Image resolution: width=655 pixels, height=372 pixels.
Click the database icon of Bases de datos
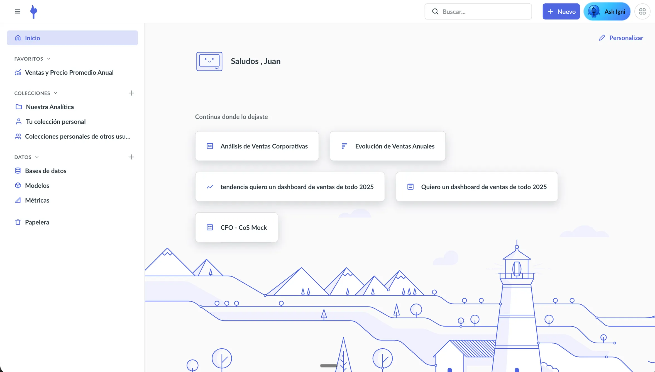pyautogui.click(x=18, y=171)
